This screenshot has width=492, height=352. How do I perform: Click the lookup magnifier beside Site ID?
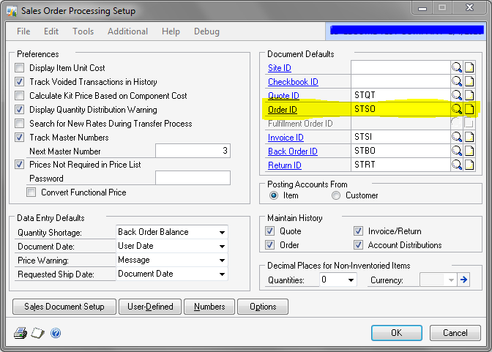coord(457,68)
